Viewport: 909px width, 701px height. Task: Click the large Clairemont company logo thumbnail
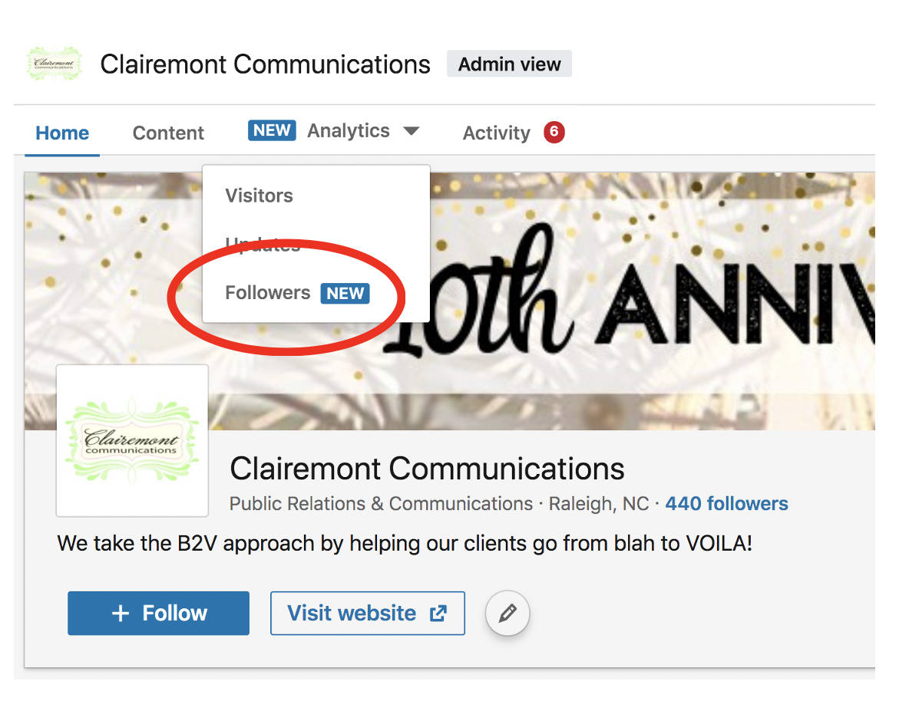(132, 440)
